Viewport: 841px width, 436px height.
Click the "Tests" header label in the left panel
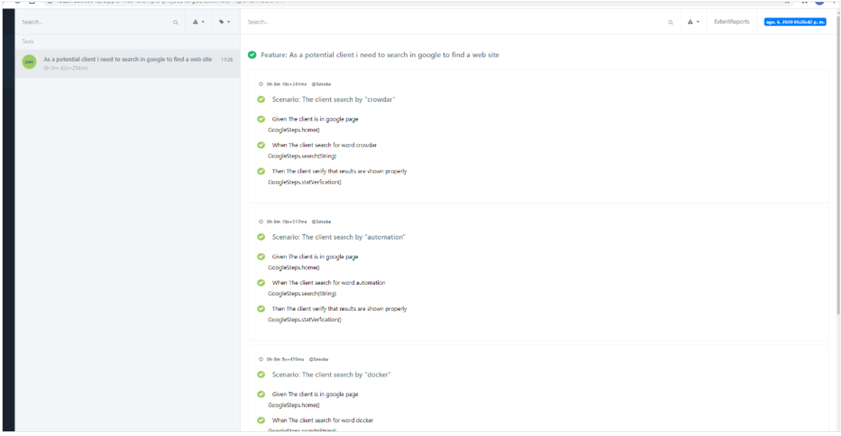click(28, 41)
